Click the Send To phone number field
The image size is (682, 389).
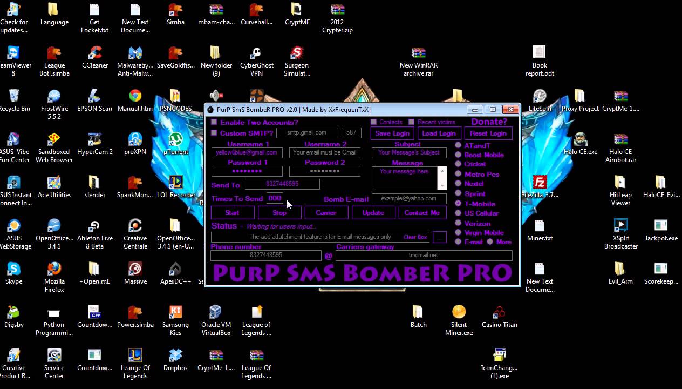click(282, 184)
